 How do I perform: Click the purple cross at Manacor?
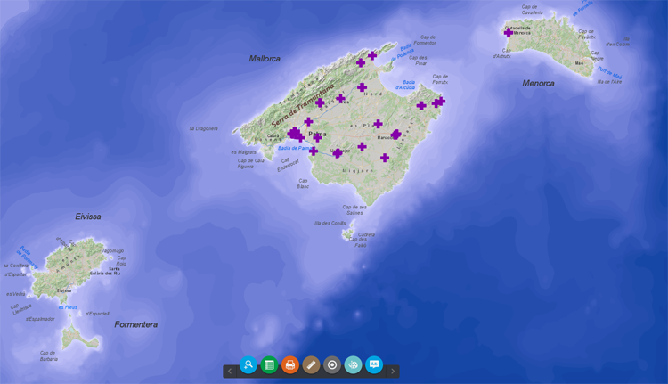click(x=395, y=135)
